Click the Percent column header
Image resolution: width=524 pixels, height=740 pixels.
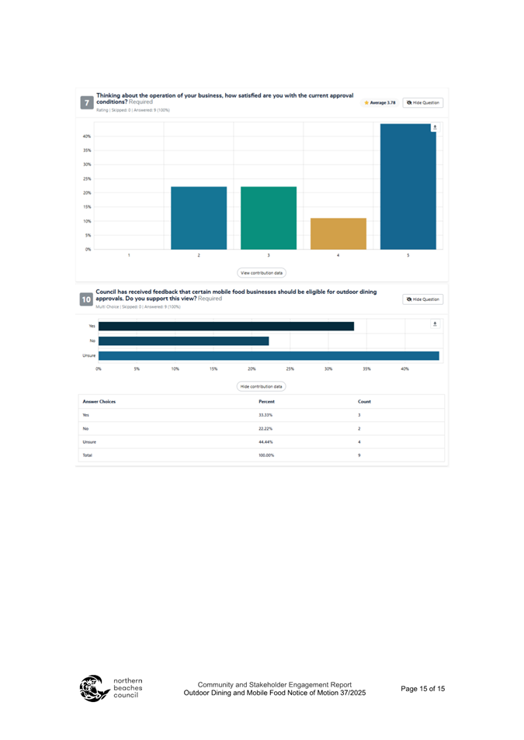tap(266, 402)
